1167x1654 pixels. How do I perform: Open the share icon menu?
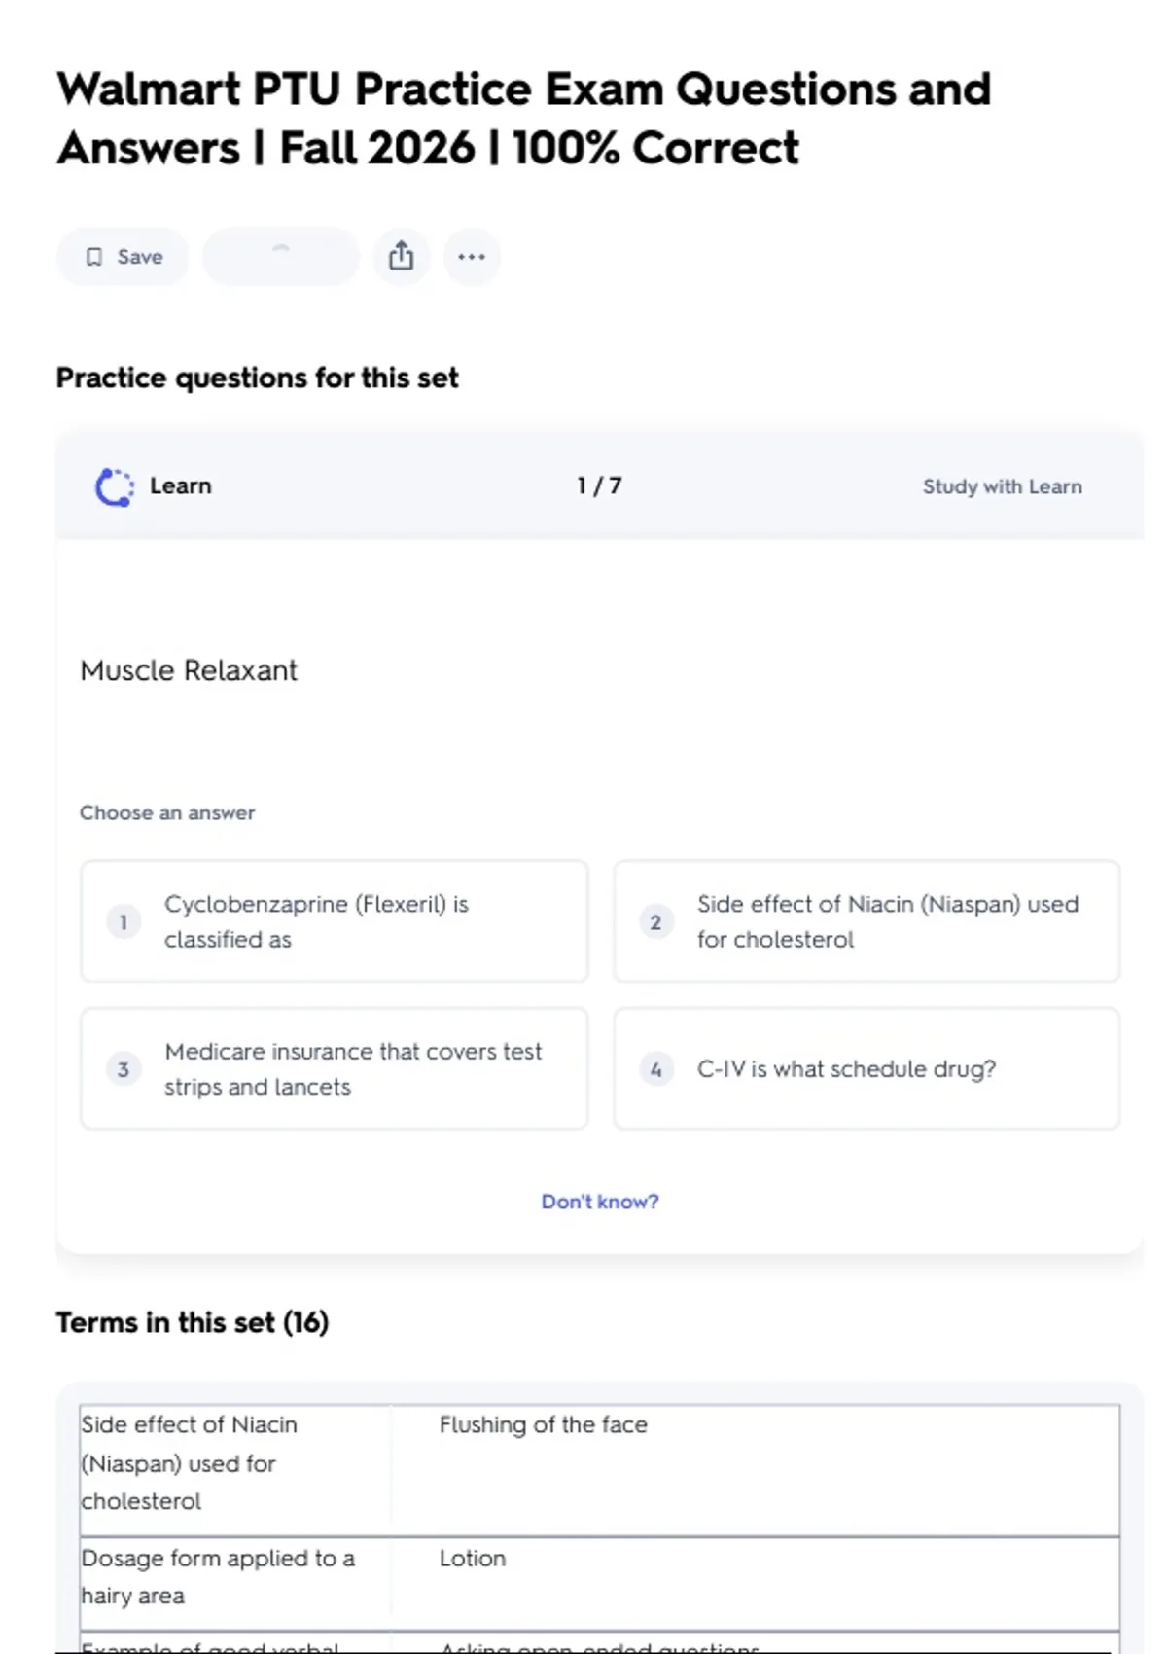point(401,257)
